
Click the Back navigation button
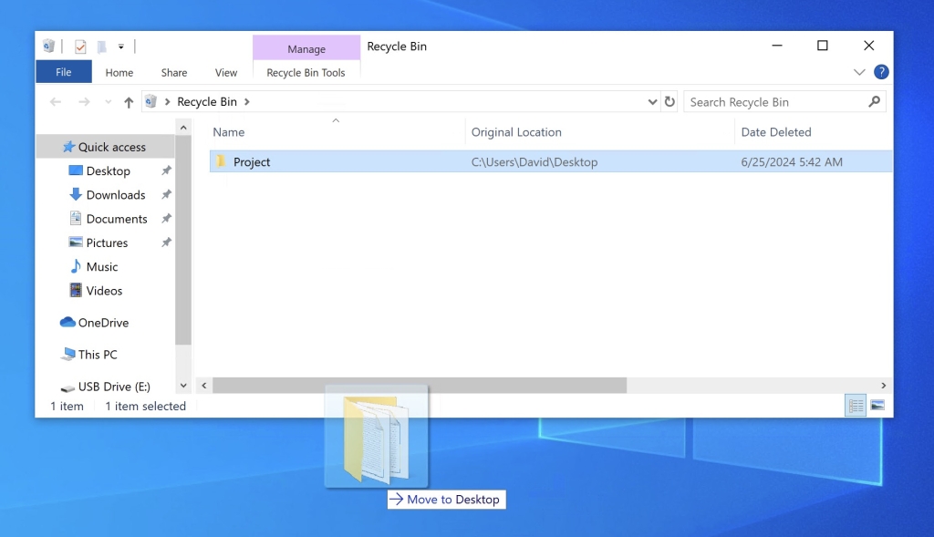pos(55,101)
